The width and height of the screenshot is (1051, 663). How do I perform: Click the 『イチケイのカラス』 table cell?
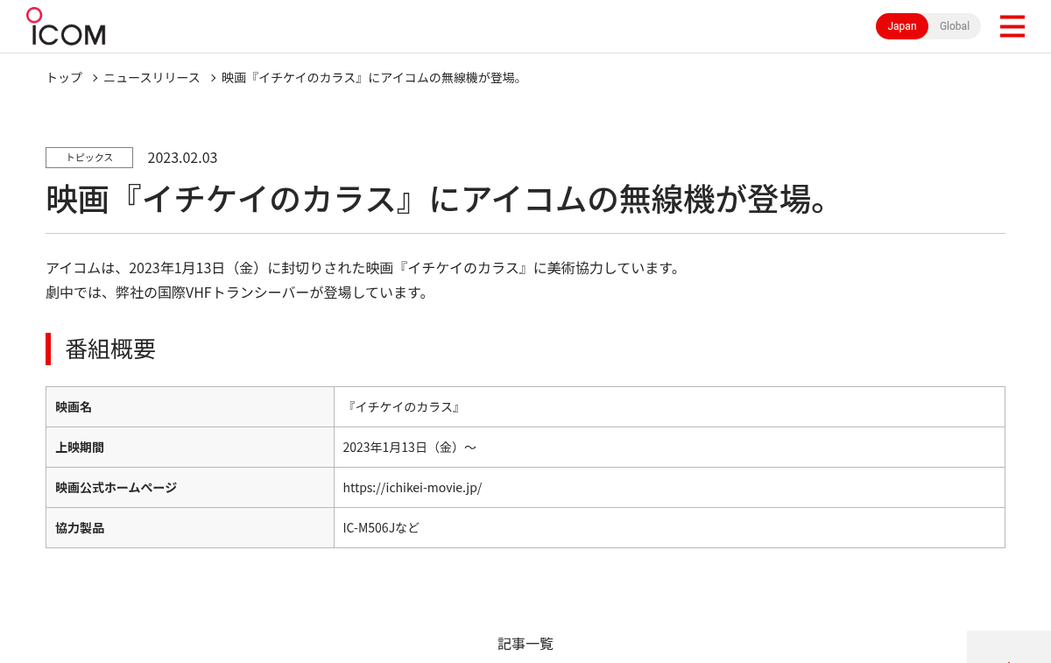point(669,407)
